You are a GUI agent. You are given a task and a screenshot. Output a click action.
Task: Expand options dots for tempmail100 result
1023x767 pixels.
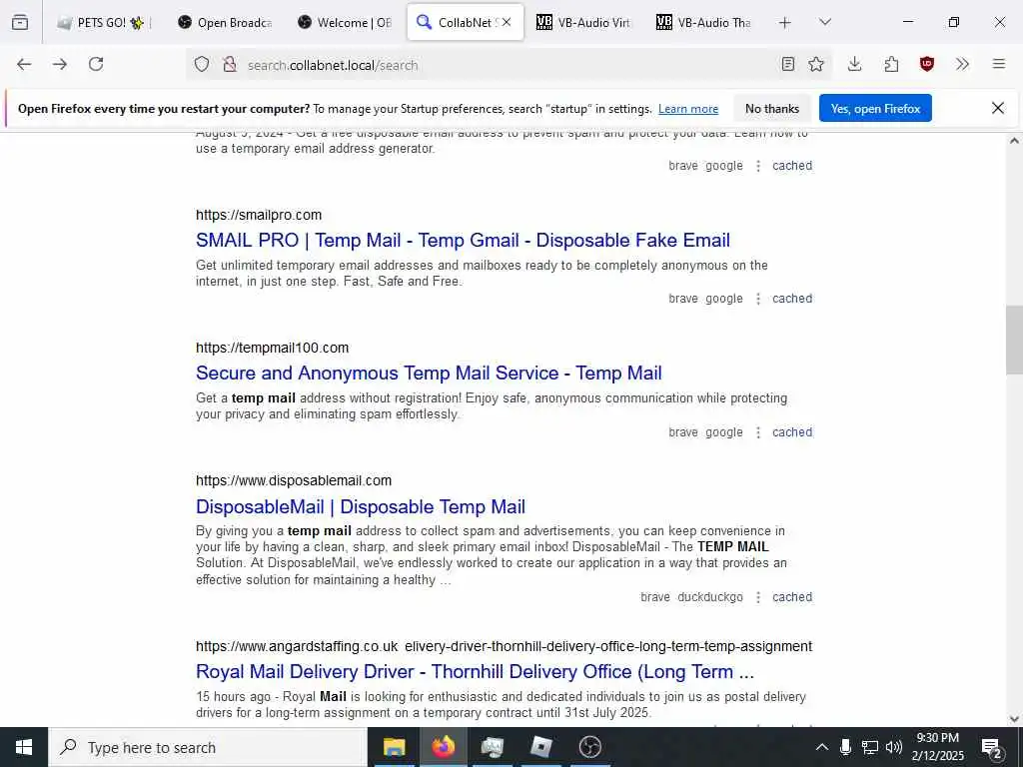[x=757, y=432]
